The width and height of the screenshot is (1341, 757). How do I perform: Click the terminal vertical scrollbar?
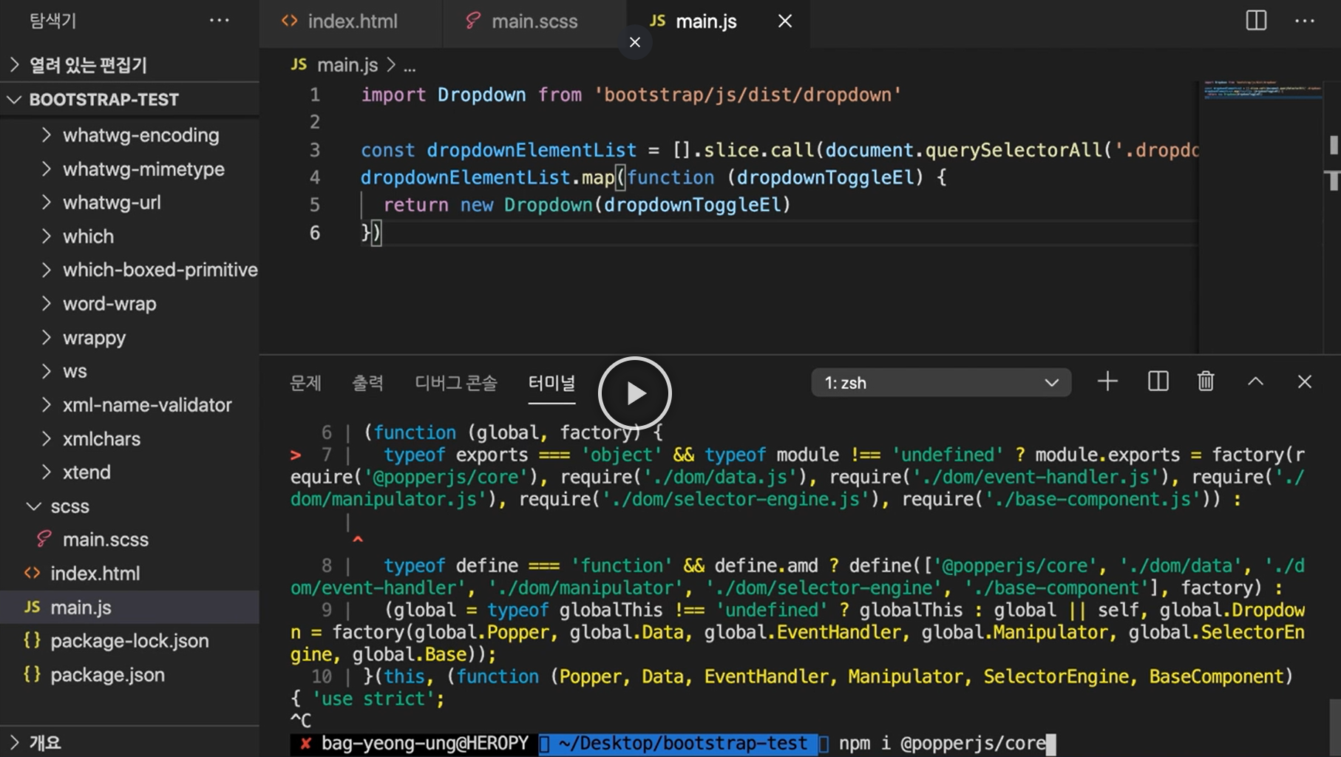point(1334,727)
